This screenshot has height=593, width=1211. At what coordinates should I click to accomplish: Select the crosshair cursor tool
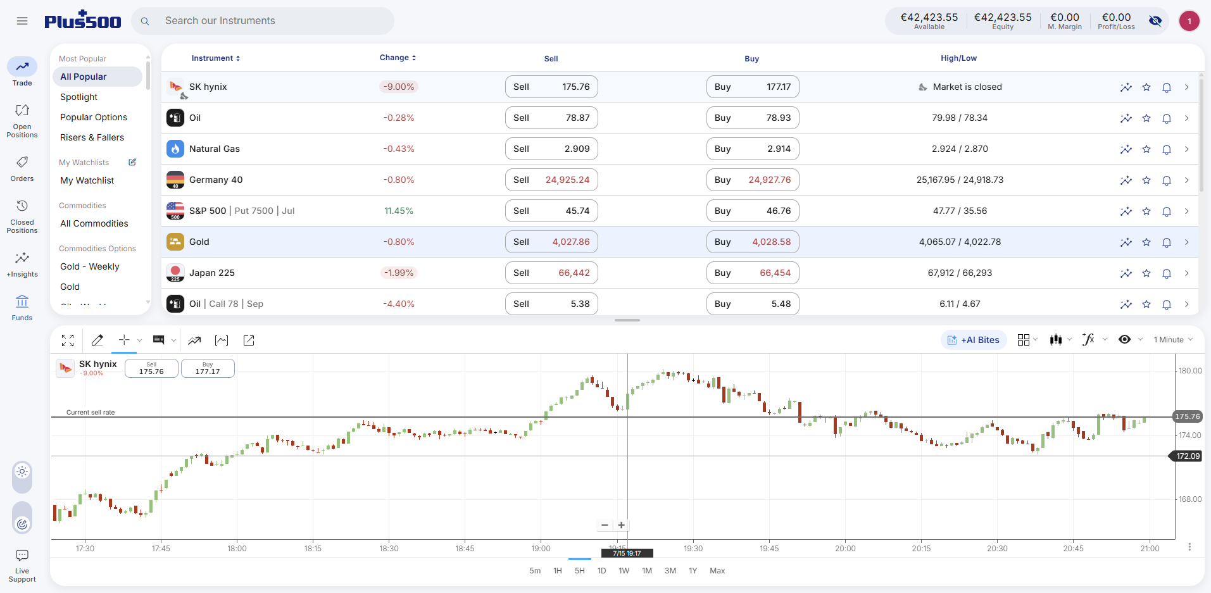(x=124, y=340)
